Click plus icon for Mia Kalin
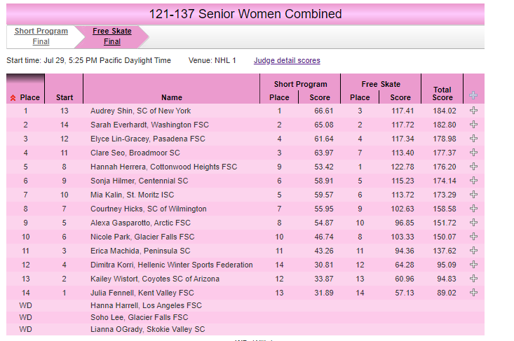 pyautogui.click(x=473, y=195)
